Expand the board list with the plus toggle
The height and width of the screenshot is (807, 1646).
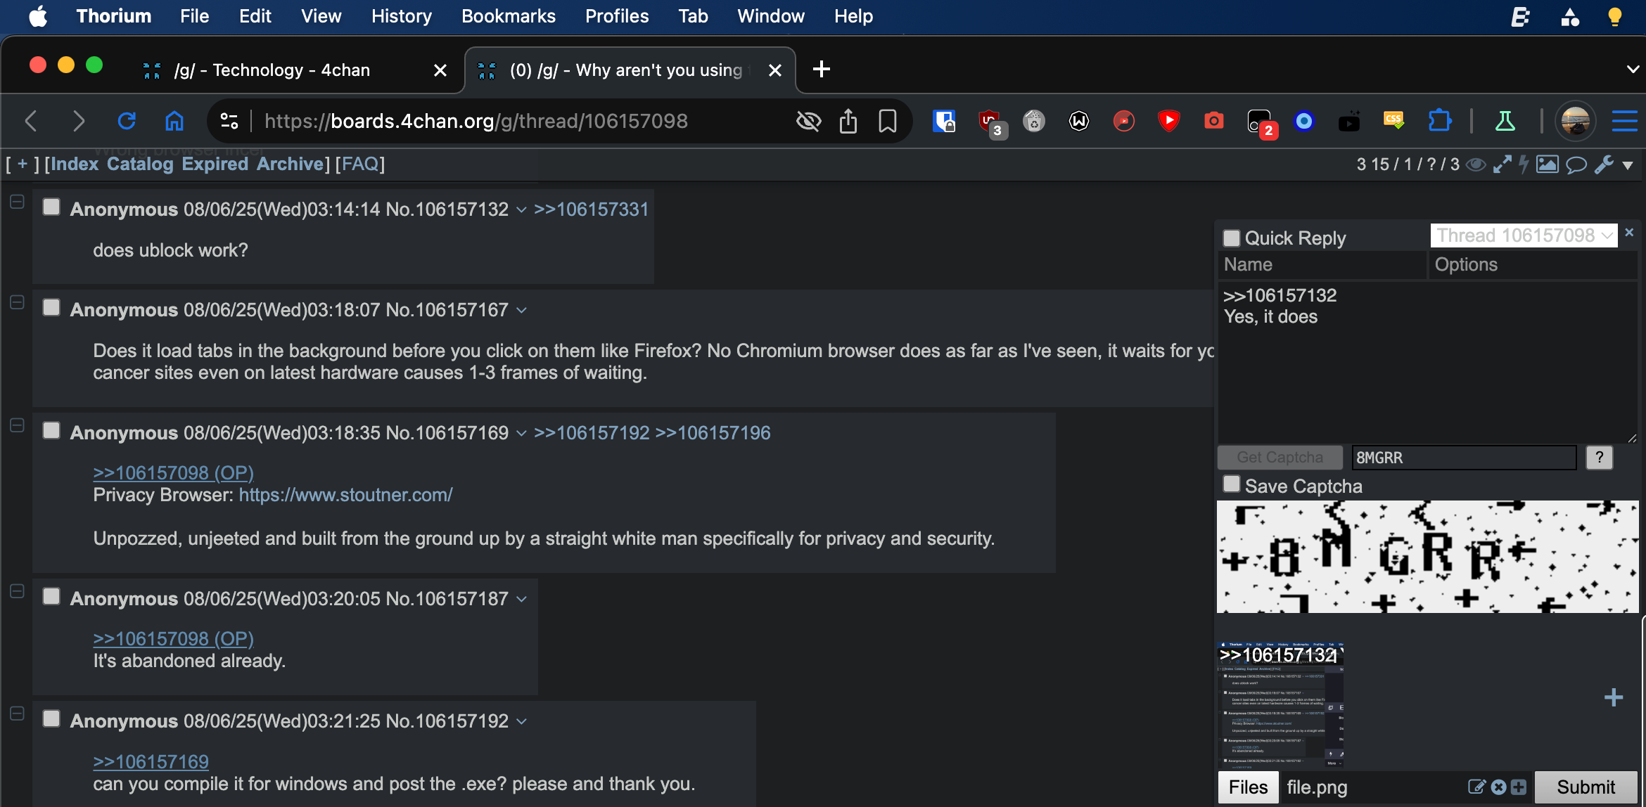23,164
